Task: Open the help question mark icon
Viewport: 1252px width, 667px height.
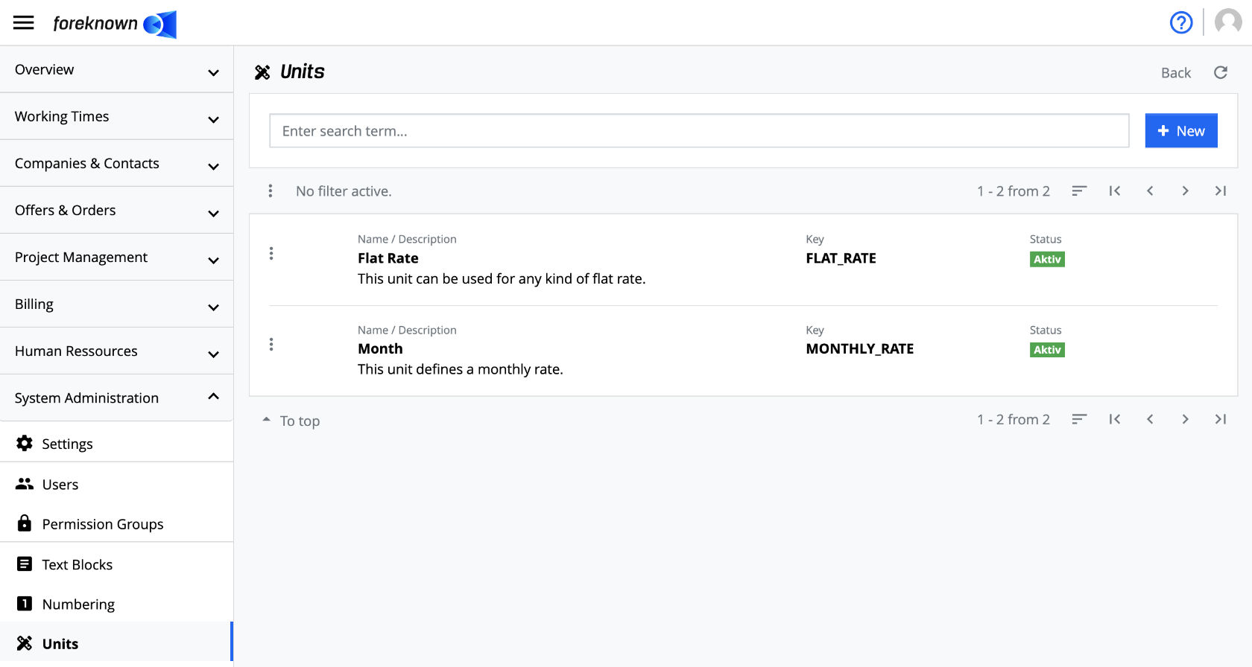Action: click(x=1181, y=22)
